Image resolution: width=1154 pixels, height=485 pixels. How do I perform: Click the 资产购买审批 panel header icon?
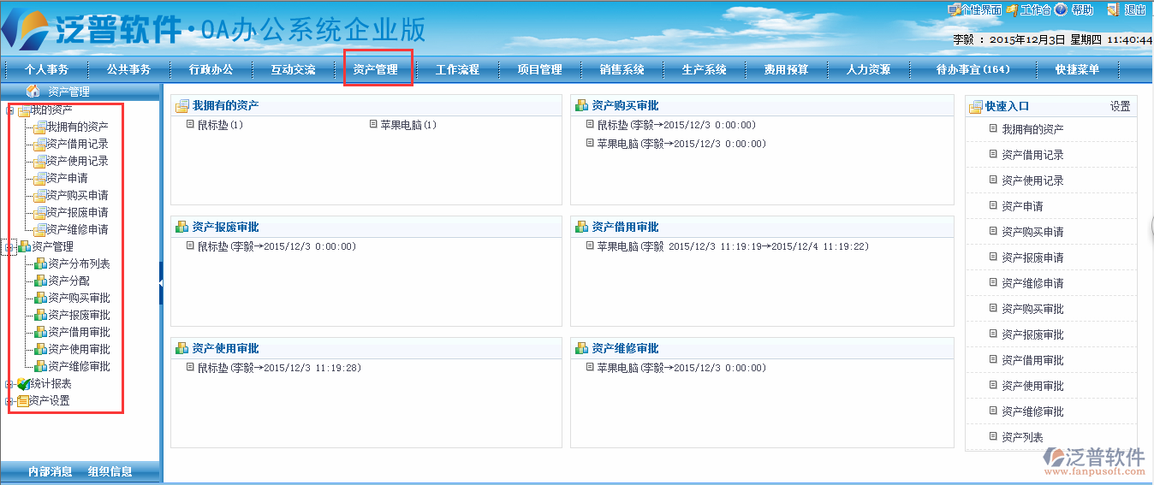pos(581,106)
